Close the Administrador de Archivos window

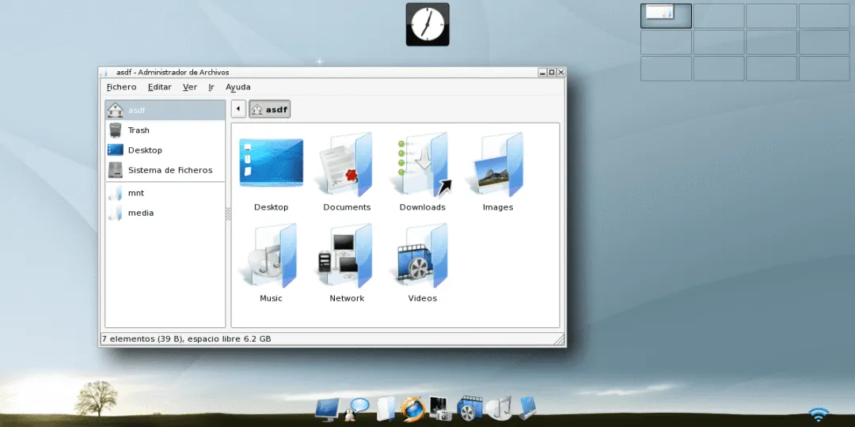pyautogui.click(x=561, y=72)
